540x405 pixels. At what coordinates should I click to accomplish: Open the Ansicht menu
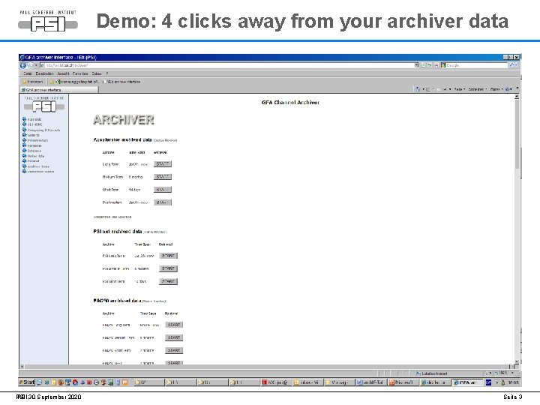[63, 73]
